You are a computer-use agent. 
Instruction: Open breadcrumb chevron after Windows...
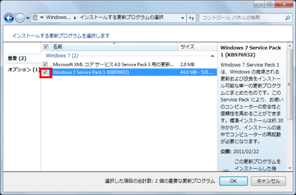pyautogui.click(x=75, y=18)
